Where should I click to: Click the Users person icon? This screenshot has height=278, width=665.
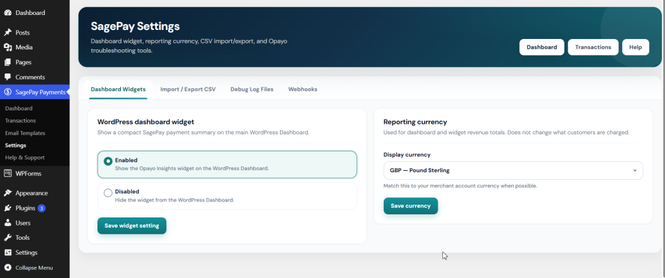[8, 223]
